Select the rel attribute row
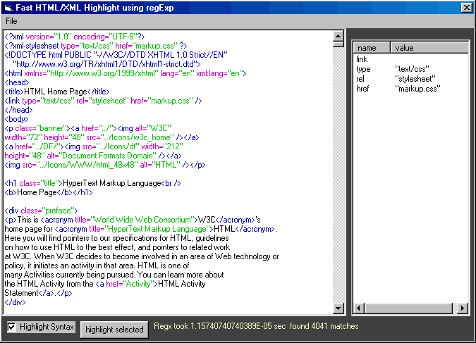 [x=360, y=79]
